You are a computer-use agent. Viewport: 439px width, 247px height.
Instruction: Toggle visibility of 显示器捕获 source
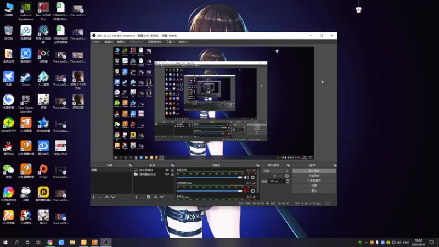point(167,170)
